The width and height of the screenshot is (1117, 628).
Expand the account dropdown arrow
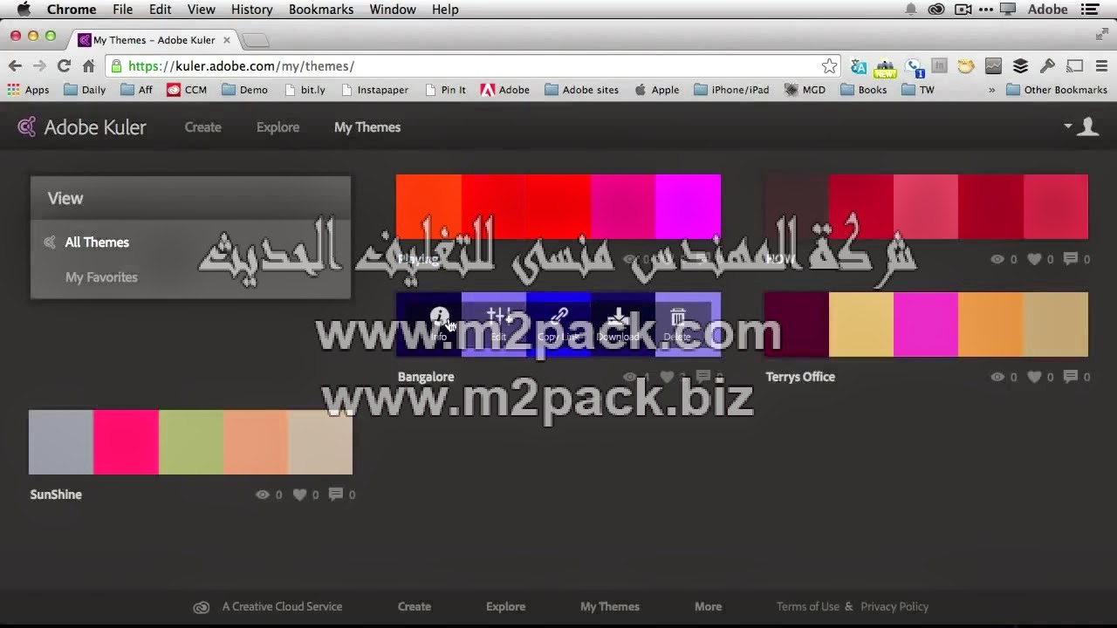tap(1067, 126)
